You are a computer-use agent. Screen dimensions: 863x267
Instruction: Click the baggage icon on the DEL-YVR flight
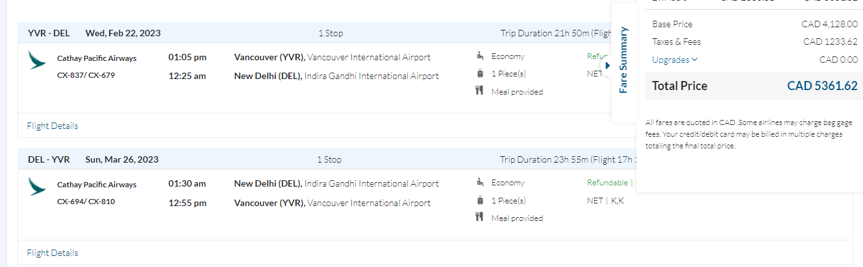[x=480, y=200]
